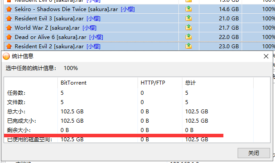The width and height of the screenshot is (275, 163).
Task: Click the 21.0 GB size cell
Action: click(229, 18)
